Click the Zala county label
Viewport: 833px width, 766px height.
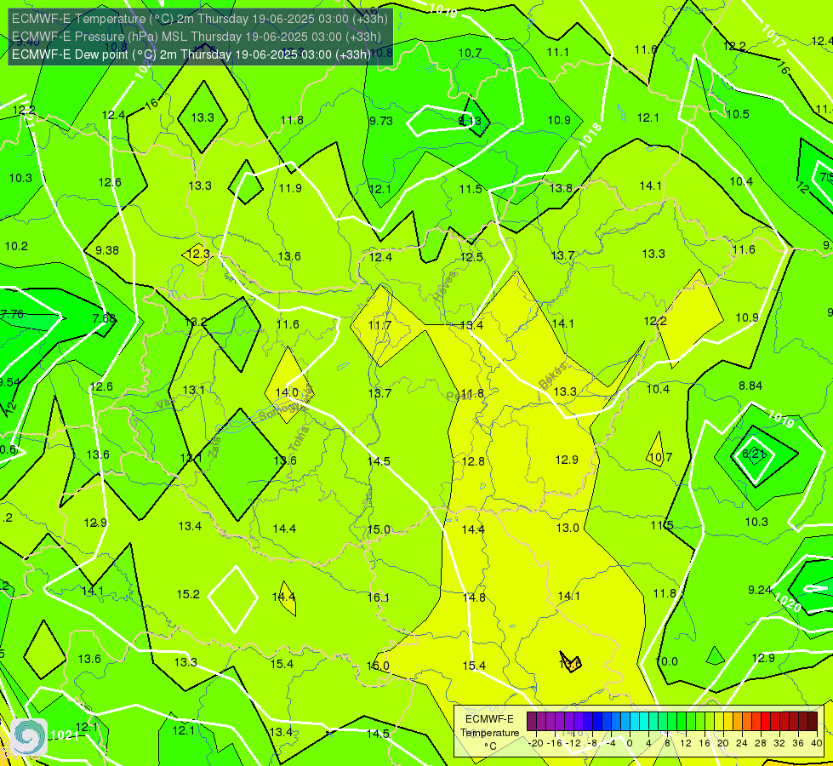click(x=214, y=448)
